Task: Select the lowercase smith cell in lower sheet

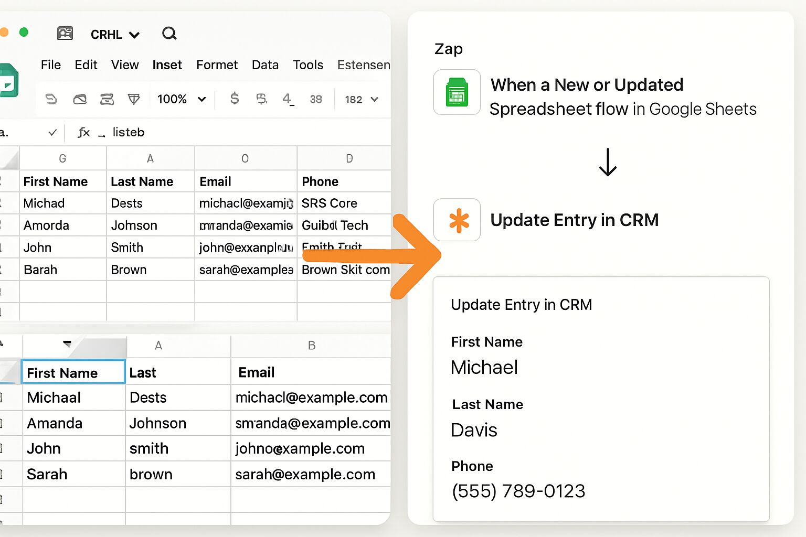Action: click(178, 448)
